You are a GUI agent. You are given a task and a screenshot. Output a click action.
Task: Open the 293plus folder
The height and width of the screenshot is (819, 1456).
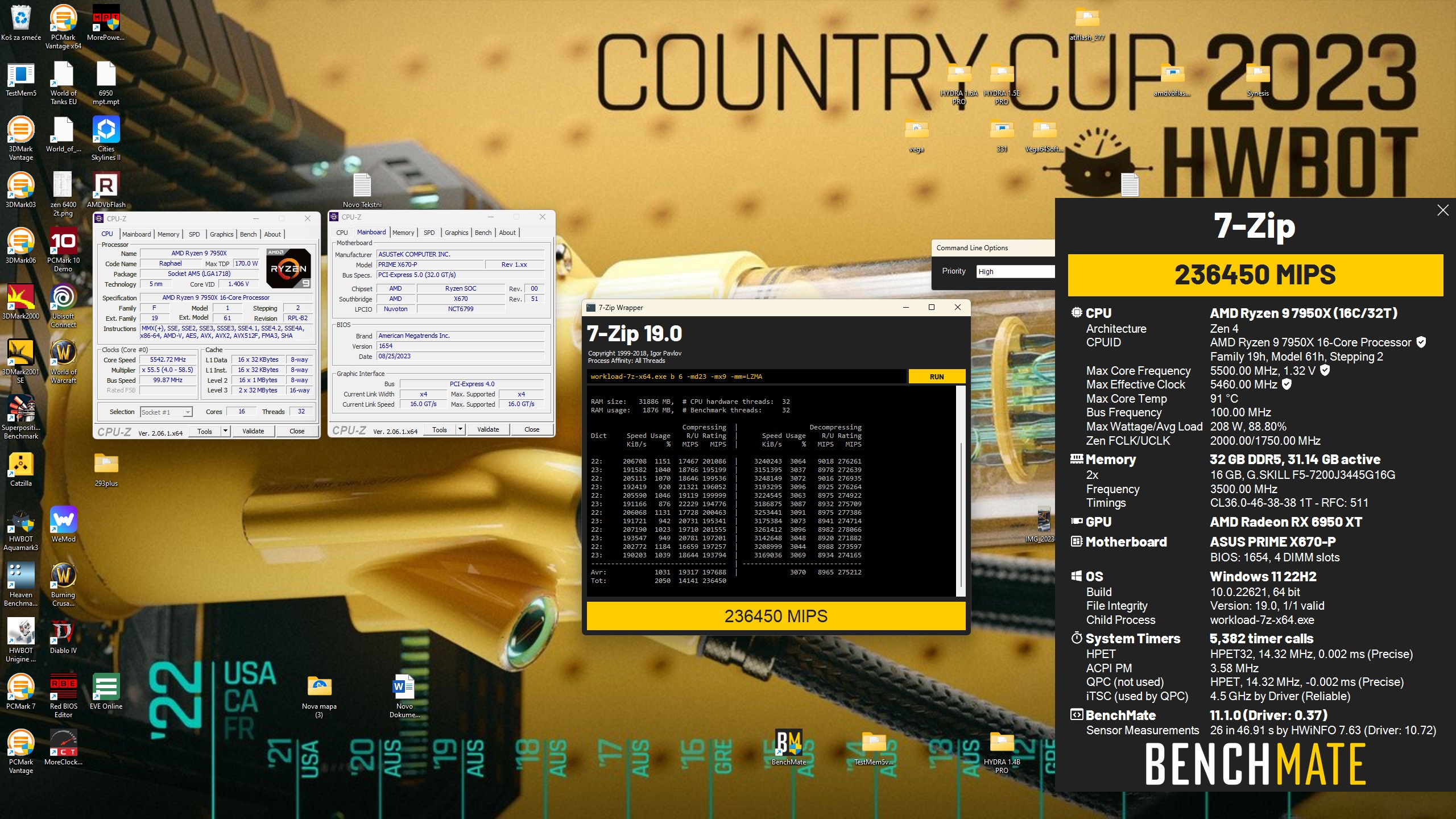[106, 469]
